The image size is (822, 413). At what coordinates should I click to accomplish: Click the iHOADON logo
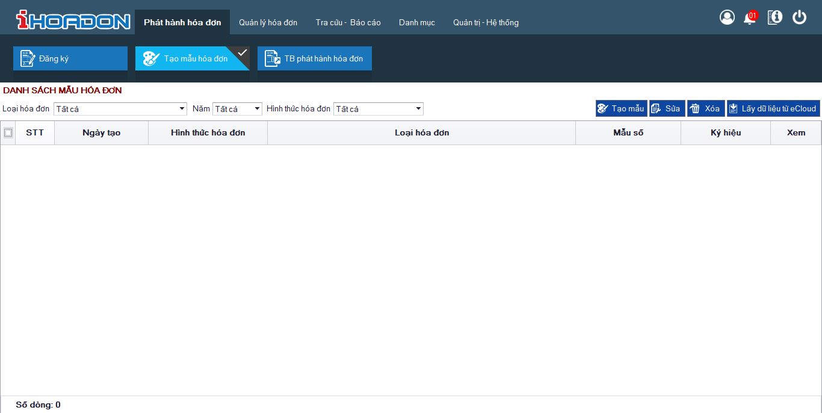[x=73, y=21]
